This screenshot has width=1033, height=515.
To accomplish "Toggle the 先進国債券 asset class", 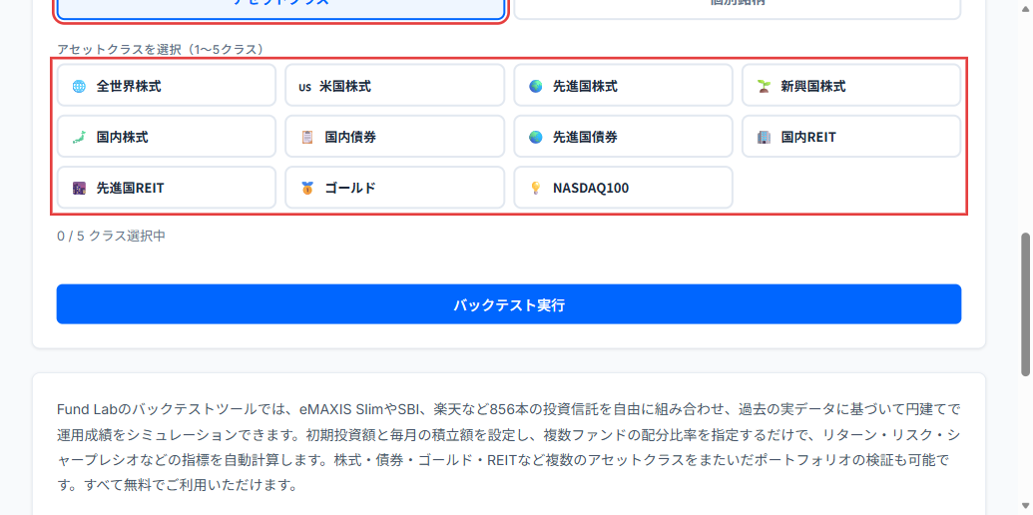I will tap(623, 137).
